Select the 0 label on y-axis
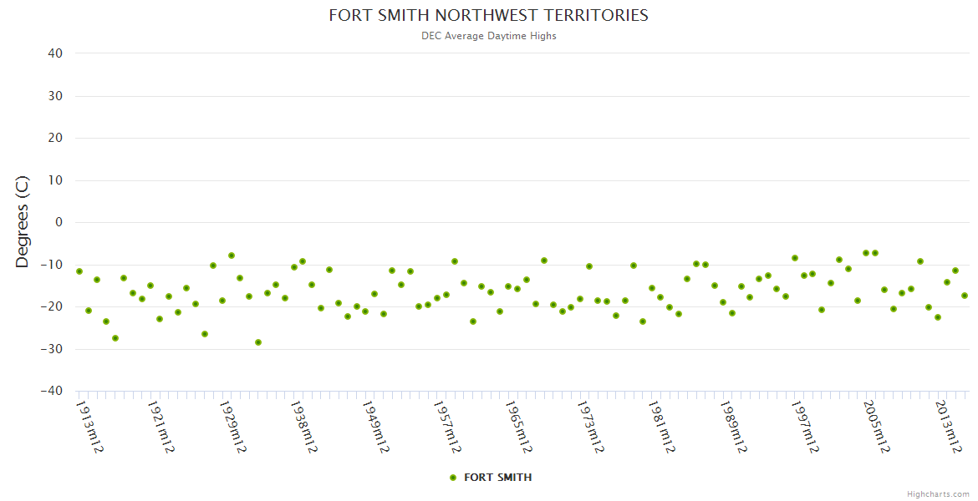This screenshot has height=501, width=978. tap(59, 222)
